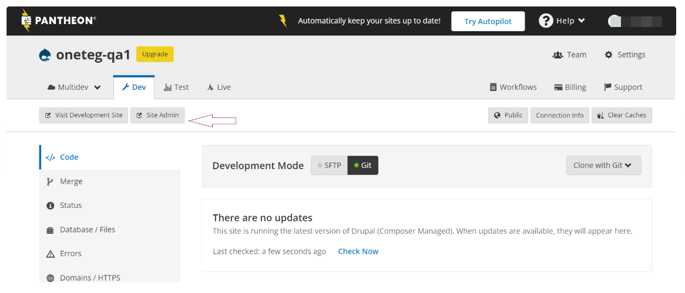This screenshot has width=685, height=293.
Task: Open site Settings gear
Action: 624,55
